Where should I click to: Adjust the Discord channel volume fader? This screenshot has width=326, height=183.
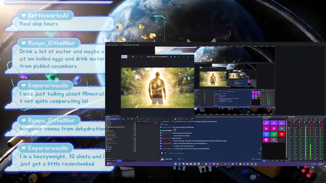pyautogui.click(x=305, y=122)
